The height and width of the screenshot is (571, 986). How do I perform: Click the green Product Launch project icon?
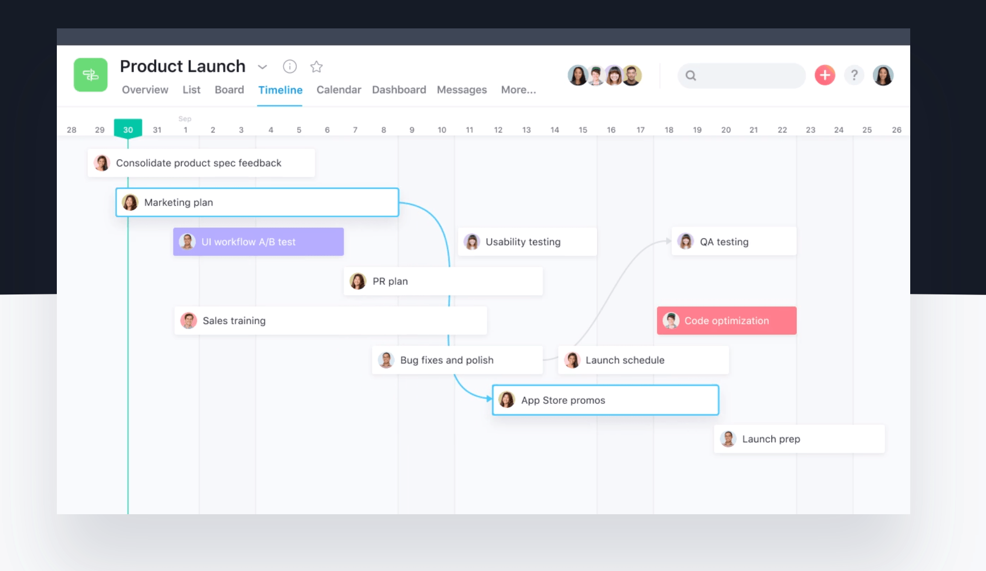point(90,75)
